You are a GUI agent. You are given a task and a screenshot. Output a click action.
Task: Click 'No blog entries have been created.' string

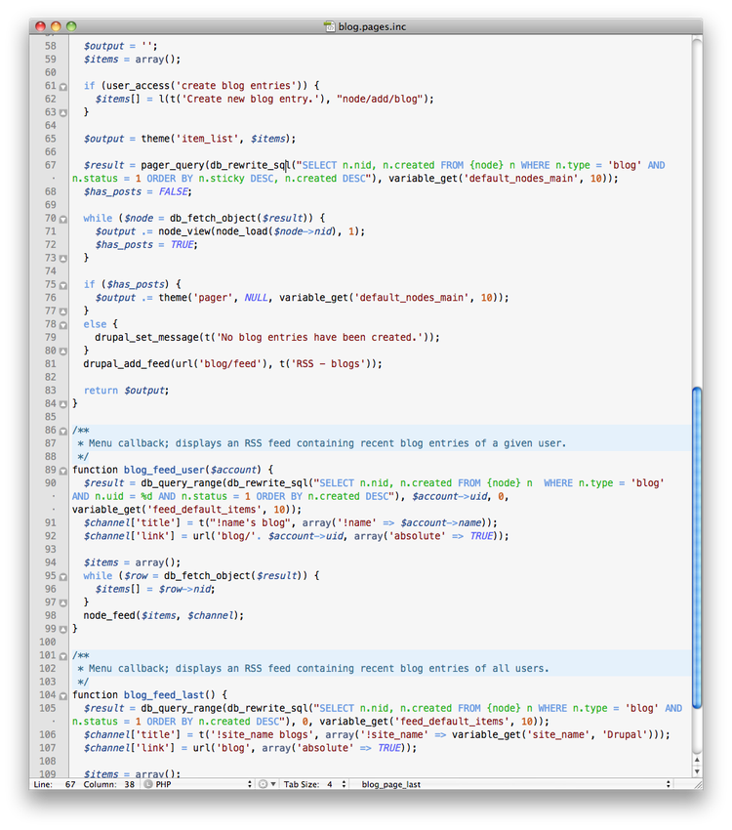pyautogui.click(x=319, y=337)
